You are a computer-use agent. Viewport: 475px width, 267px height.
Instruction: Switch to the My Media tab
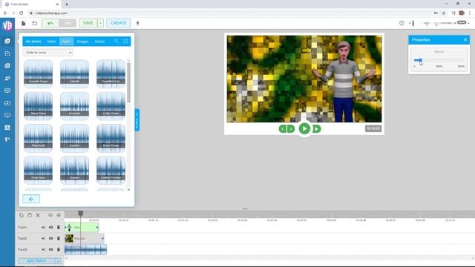pyautogui.click(x=33, y=42)
